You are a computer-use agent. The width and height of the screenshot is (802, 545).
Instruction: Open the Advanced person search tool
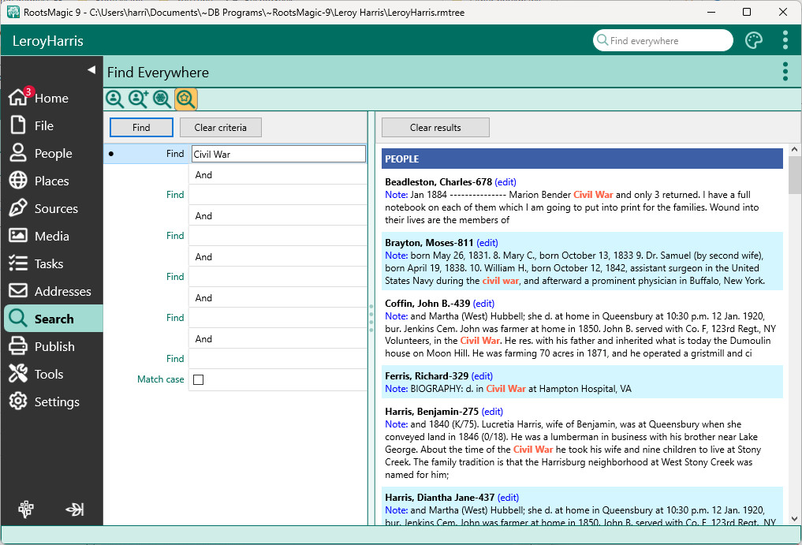point(138,99)
